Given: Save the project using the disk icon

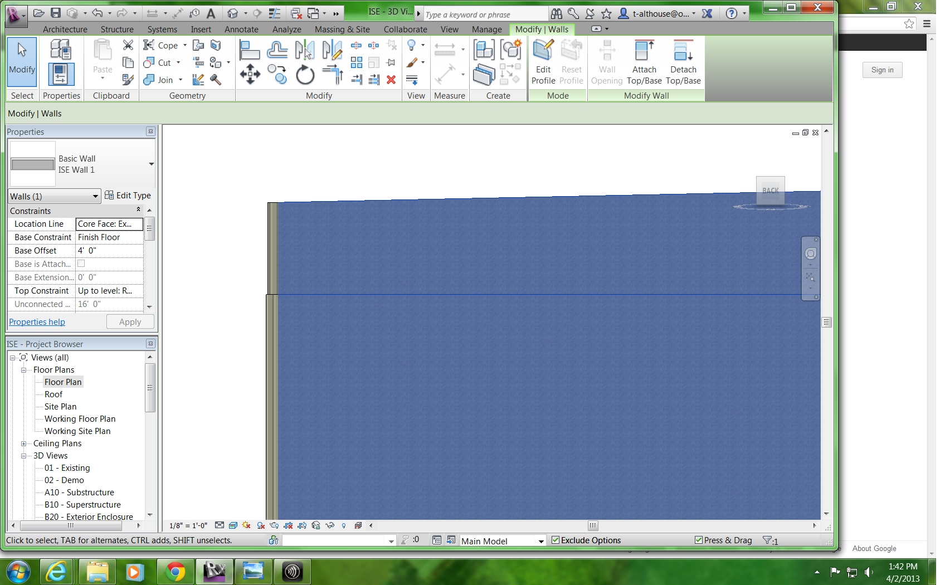Looking at the screenshot, I should (x=56, y=13).
